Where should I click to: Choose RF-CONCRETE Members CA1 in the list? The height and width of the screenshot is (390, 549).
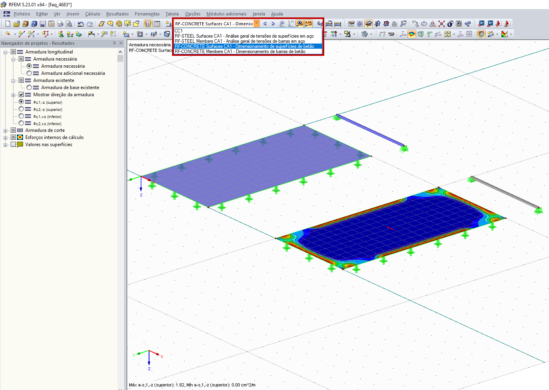(x=248, y=51)
